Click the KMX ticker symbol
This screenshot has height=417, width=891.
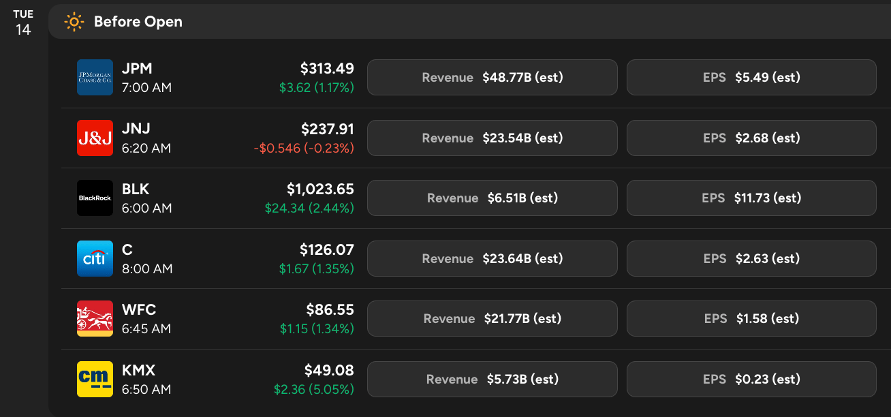(138, 370)
